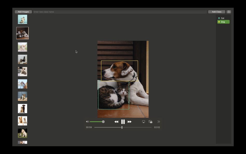Select thumbnail with cat on white bed

(23, 72)
